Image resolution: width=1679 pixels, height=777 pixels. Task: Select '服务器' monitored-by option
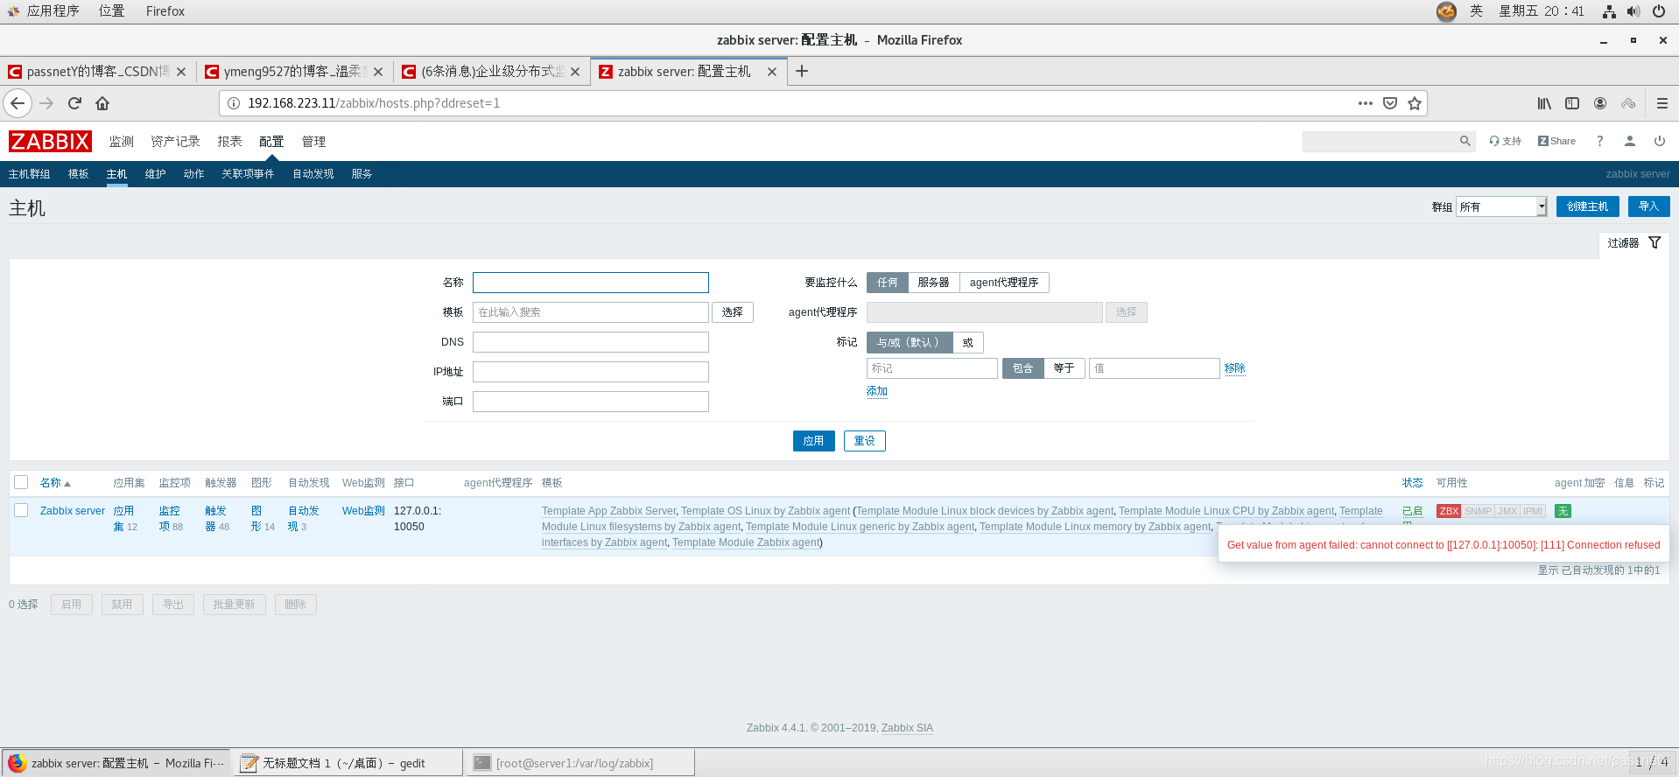[x=934, y=283]
